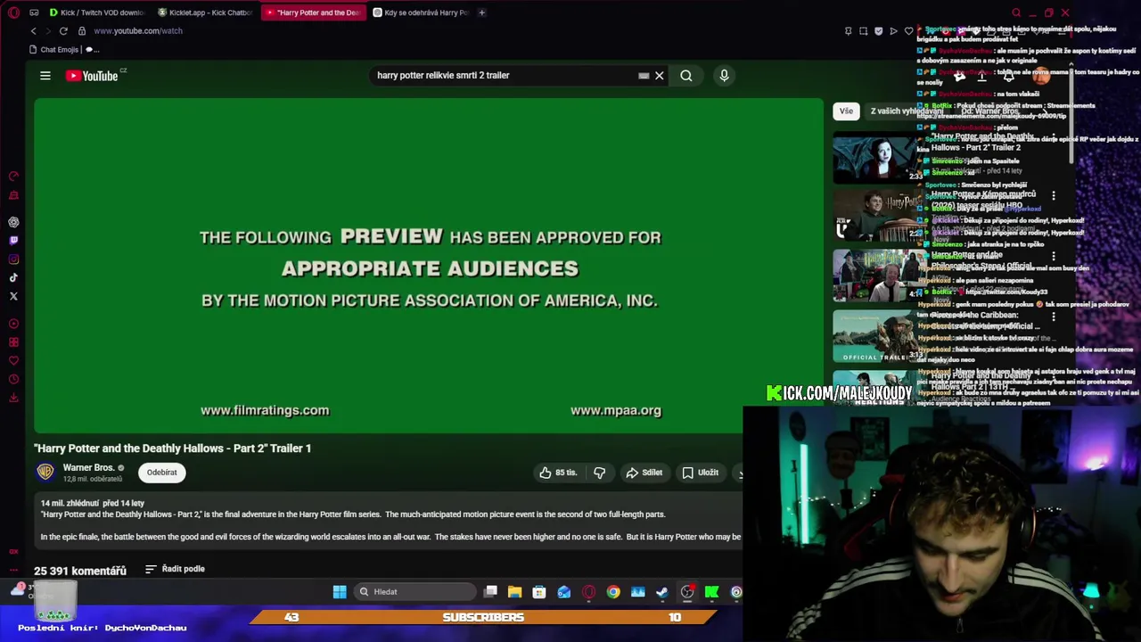This screenshot has width=1141, height=642.
Task: Share the video via Sdílet
Action: pyautogui.click(x=644, y=473)
